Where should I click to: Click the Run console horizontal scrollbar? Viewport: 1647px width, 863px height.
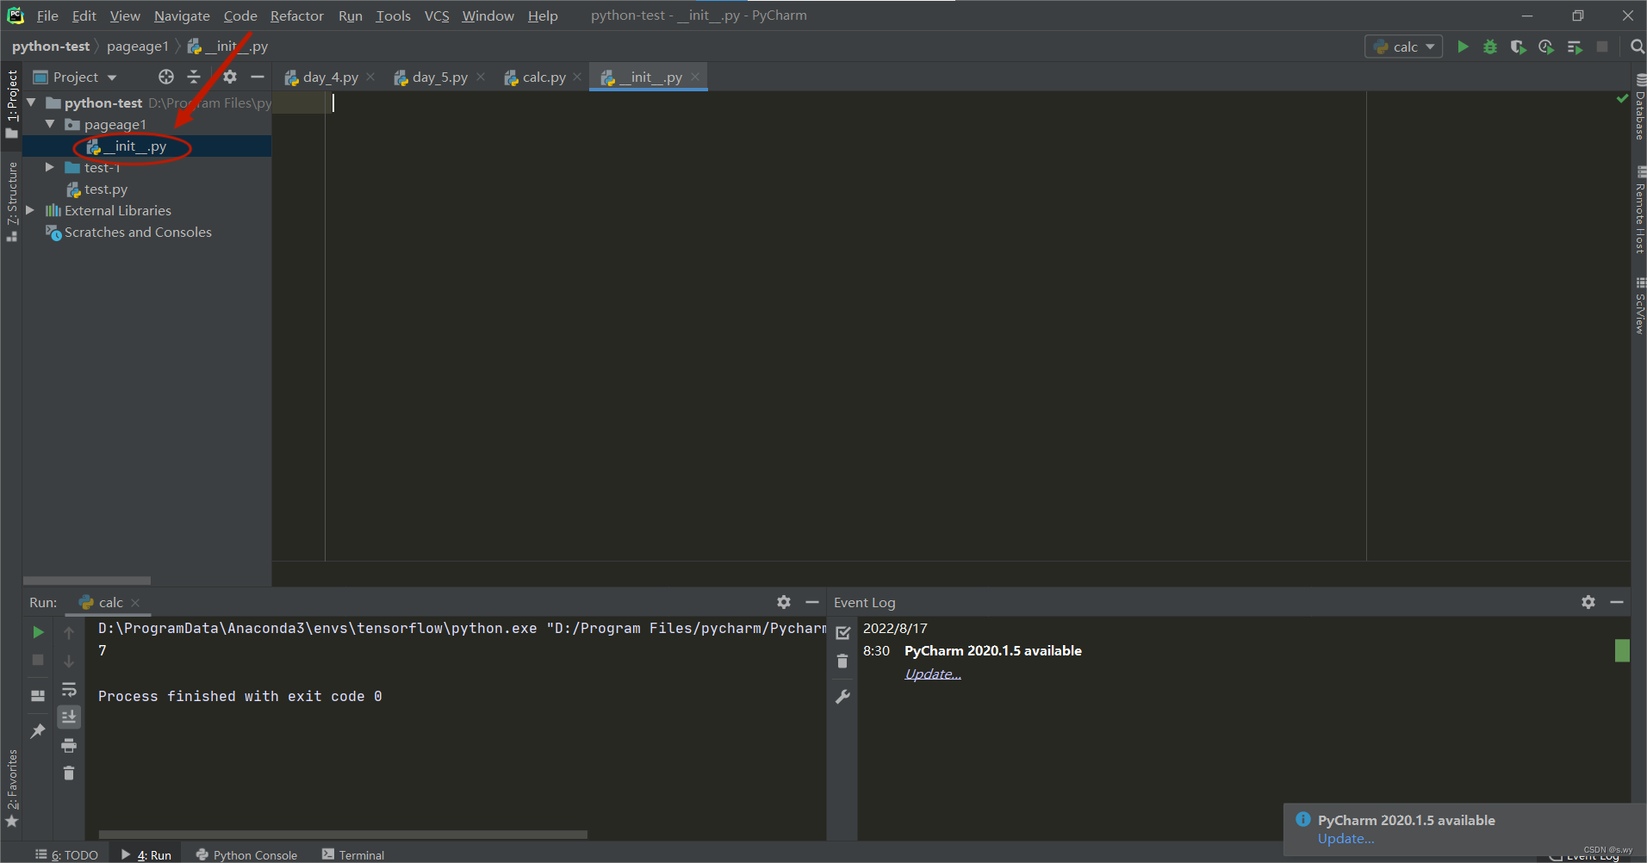click(x=343, y=834)
